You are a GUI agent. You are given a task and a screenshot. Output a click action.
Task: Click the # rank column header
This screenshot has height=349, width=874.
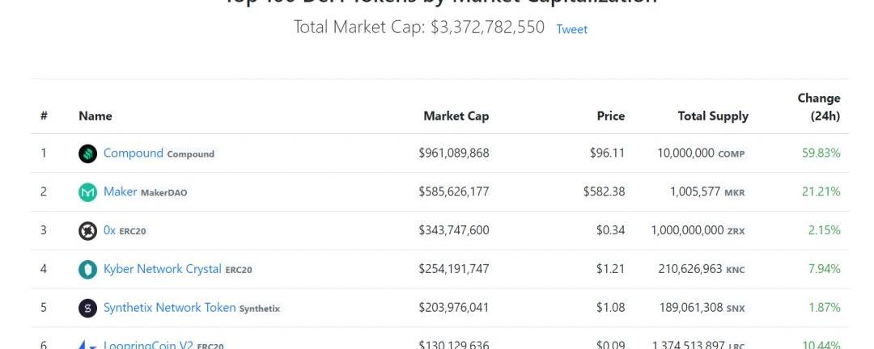[44, 116]
